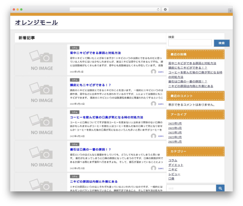Viewport: 243px width, 206px height.
Task: Open article コーヒーを飲んだ後の口臭 in main list
Action: pyautogui.click(x=106, y=117)
